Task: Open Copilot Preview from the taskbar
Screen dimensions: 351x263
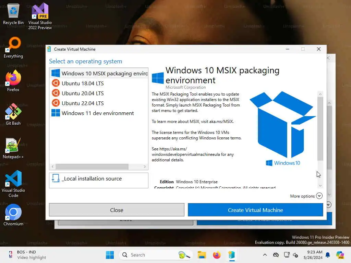Action: (340, 255)
